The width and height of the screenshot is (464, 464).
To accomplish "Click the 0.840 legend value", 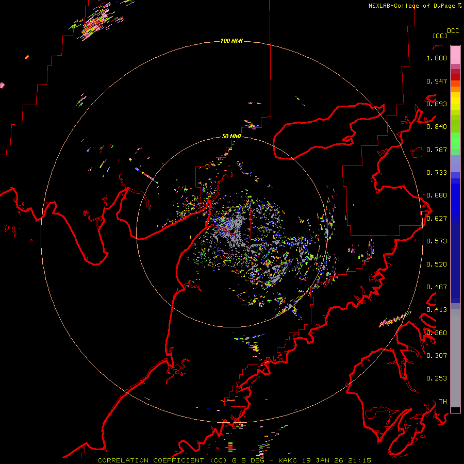I will [x=437, y=127].
